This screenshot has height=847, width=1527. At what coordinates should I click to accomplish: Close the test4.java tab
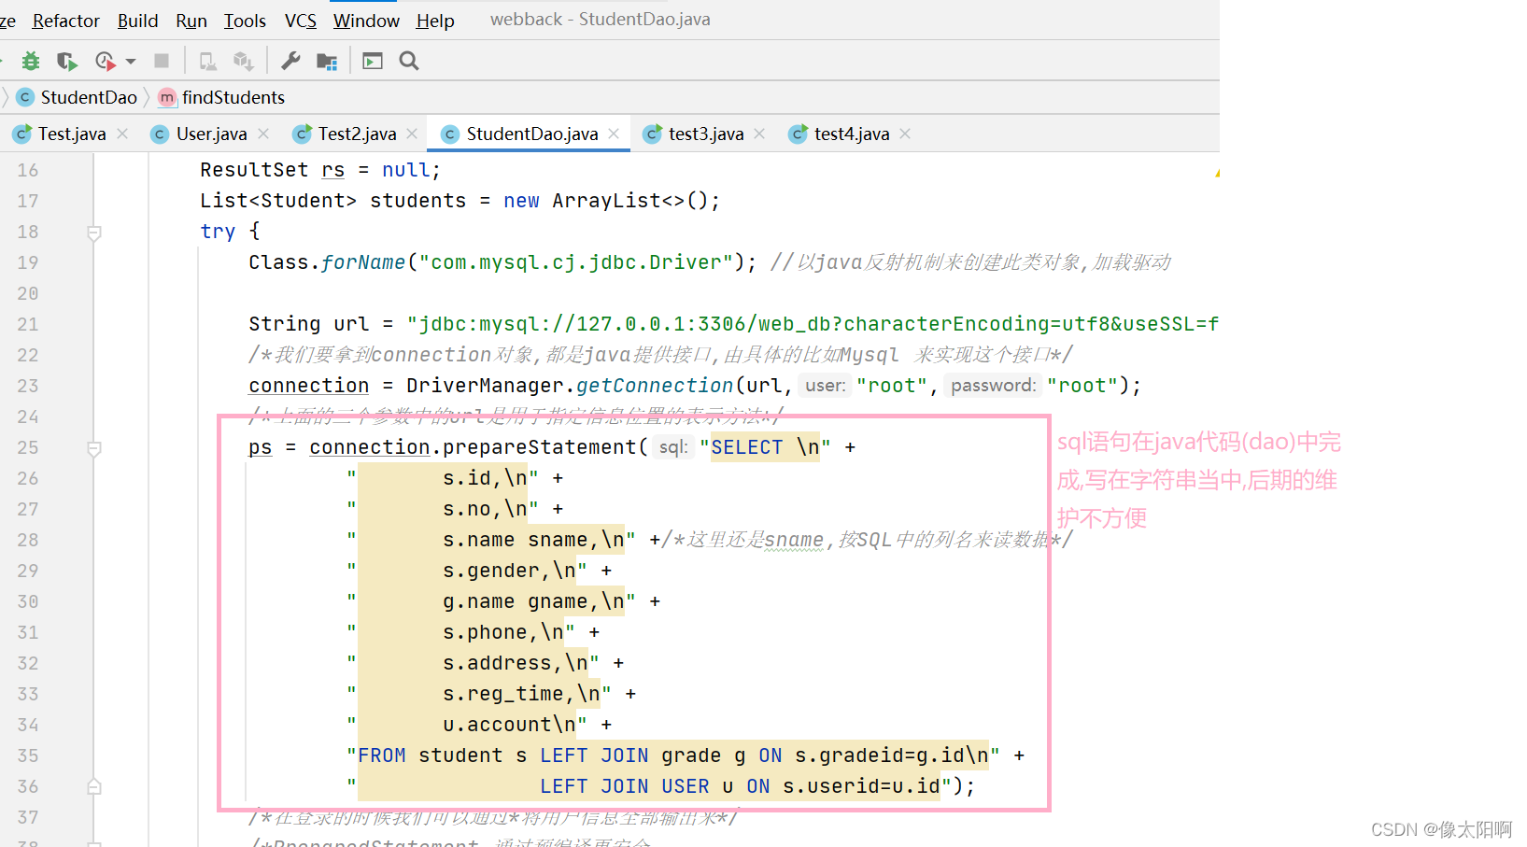pos(905,134)
